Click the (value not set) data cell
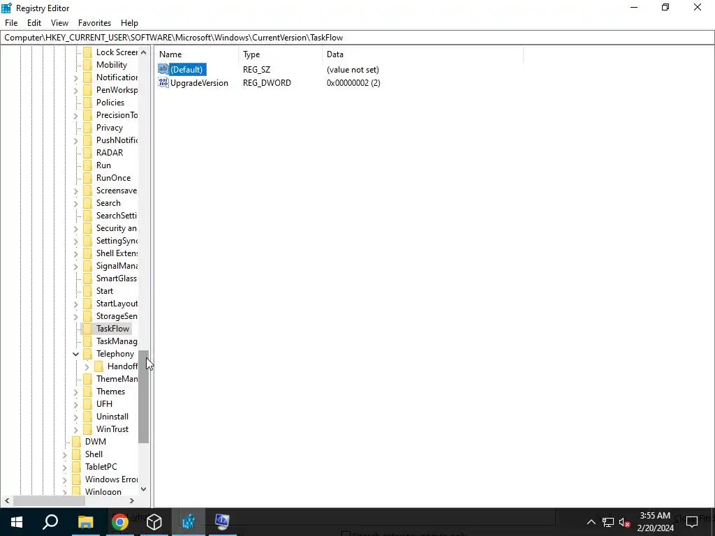Viewport: 715px width, 536px height. pos(353,70)
